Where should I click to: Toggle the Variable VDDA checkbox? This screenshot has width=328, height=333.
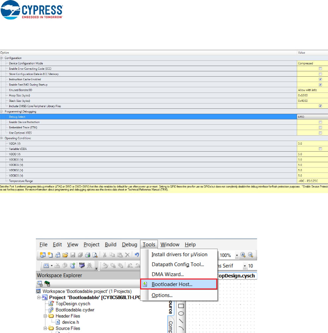click(320, 149)
